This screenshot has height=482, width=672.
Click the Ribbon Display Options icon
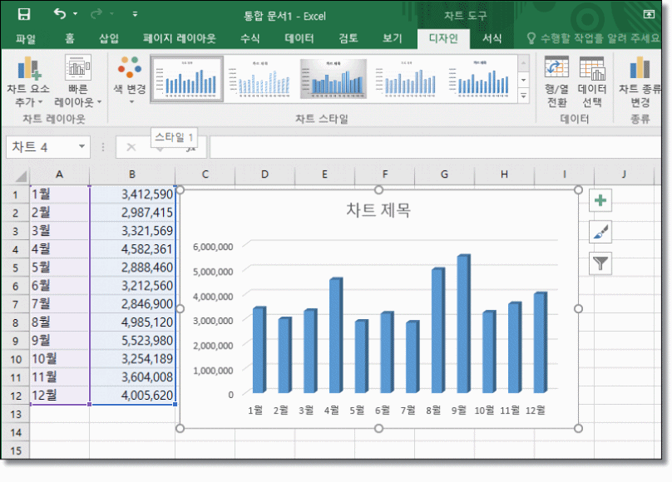click(649, 15)
